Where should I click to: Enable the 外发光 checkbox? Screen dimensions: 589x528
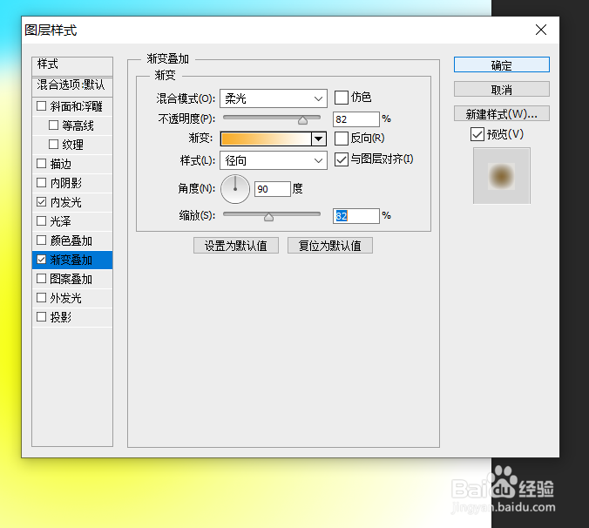[41, 297]
